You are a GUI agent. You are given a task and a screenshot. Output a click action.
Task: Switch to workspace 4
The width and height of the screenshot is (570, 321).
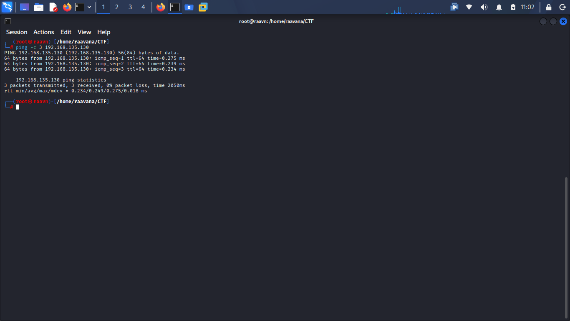click(143, 7)
